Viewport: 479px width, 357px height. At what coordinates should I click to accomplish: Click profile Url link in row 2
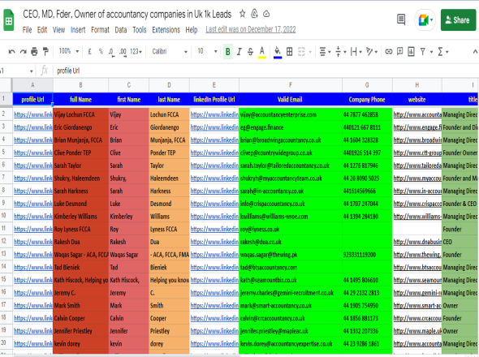[32, 114]
